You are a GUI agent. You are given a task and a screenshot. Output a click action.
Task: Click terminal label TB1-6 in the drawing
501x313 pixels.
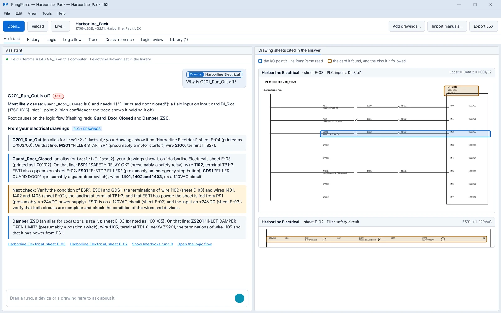404,171
